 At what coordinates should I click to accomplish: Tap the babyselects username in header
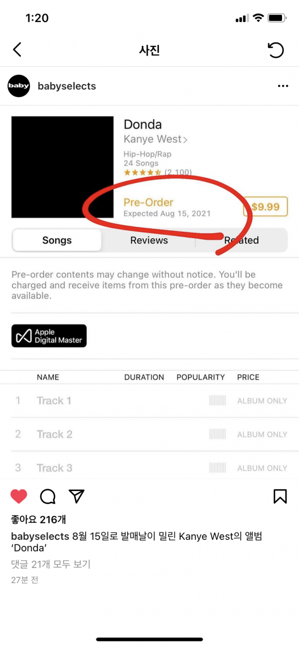pos(67,86)
